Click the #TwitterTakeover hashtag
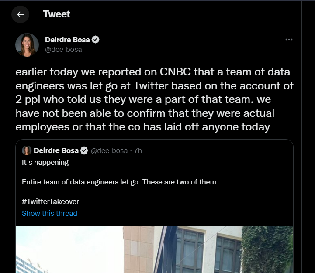The image size is (315, 273). coord(50,201)
